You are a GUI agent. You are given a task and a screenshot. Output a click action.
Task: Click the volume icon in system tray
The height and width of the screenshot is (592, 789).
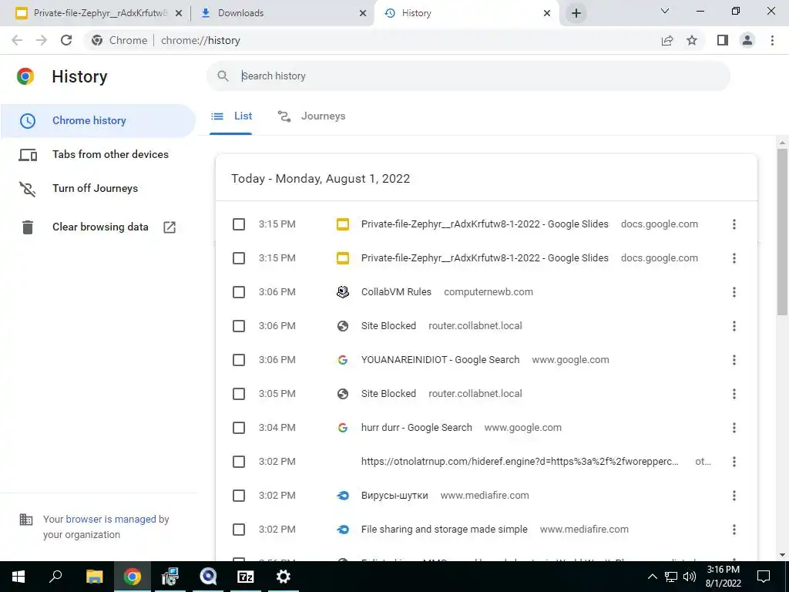pyautogui.click(x=690, y=577)
